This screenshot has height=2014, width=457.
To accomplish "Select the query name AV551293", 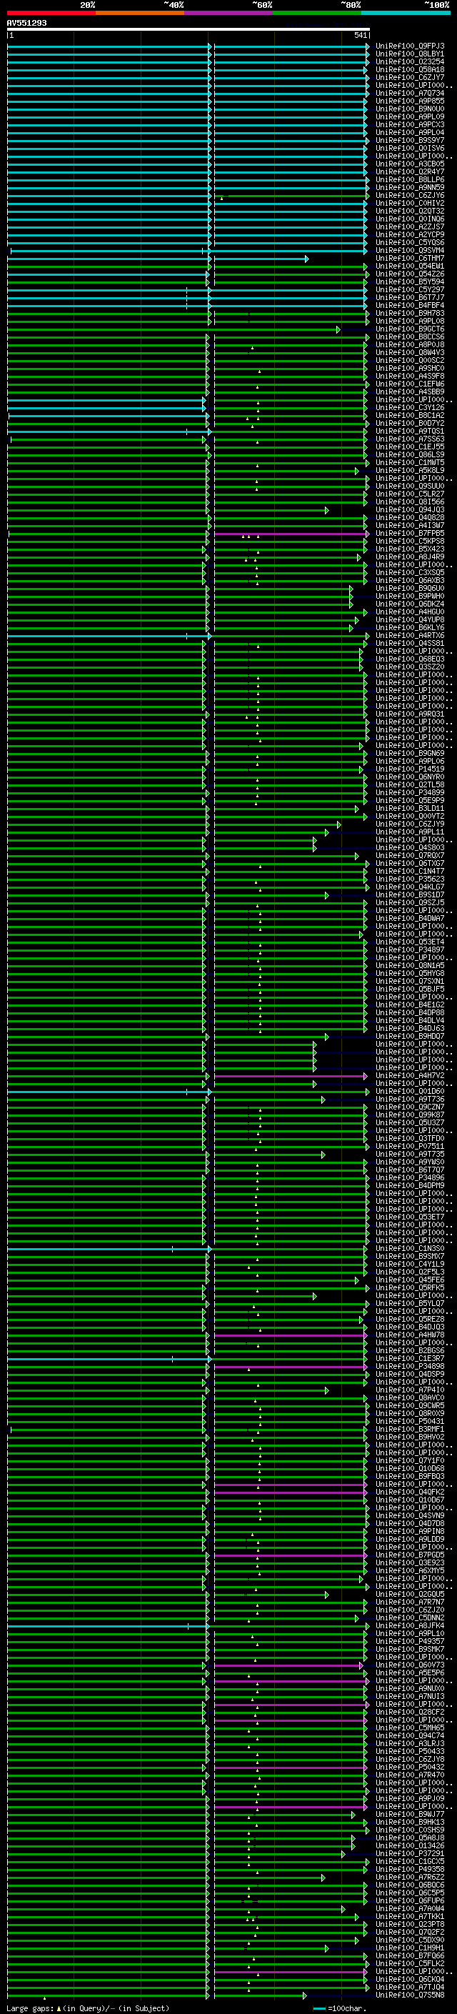I will pyautogui.click(x=26, y=23).
